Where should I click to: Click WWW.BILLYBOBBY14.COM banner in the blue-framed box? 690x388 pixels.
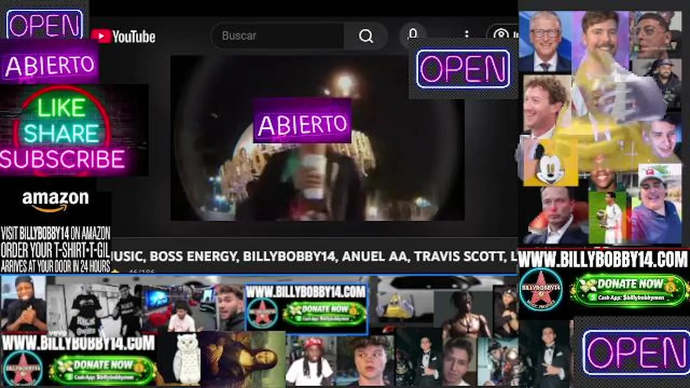pyautogui.click(x=306, y=292)
